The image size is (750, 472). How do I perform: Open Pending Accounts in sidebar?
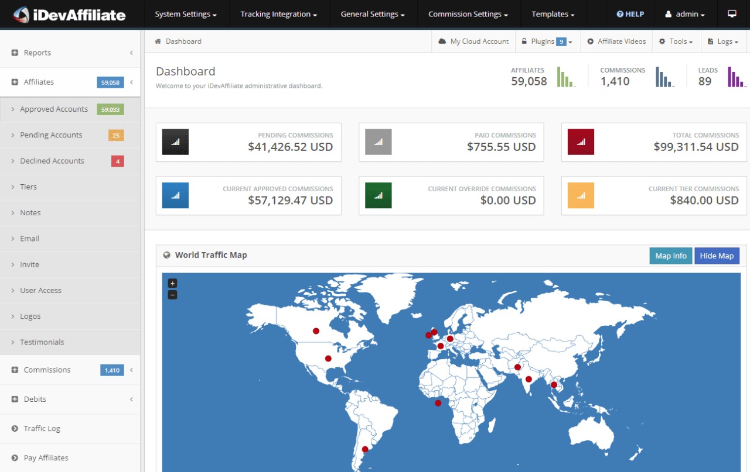click(51, 135)
